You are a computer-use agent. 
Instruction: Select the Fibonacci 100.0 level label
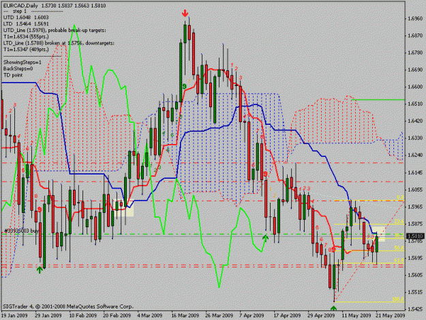398,299
